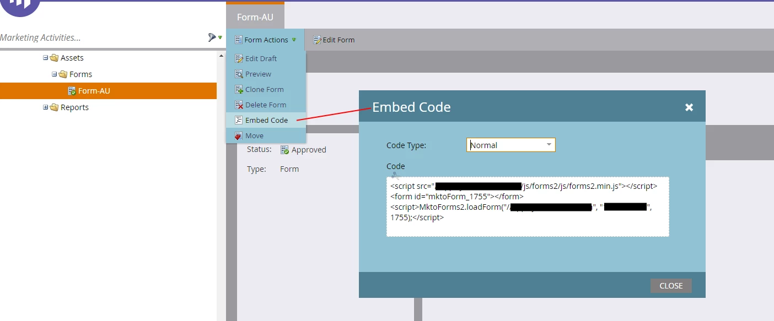Click the Delete Form icon

coord(239,105)
